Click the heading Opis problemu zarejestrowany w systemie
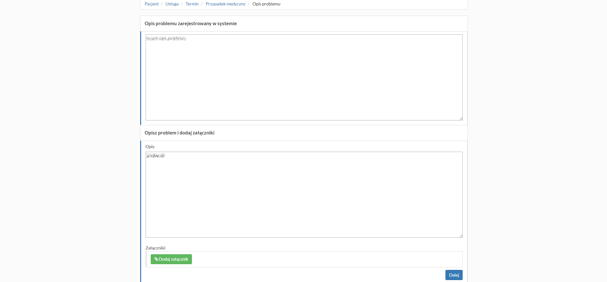This screenshot has height=282, width=607. pyautogui.click(x=191, y=24)
